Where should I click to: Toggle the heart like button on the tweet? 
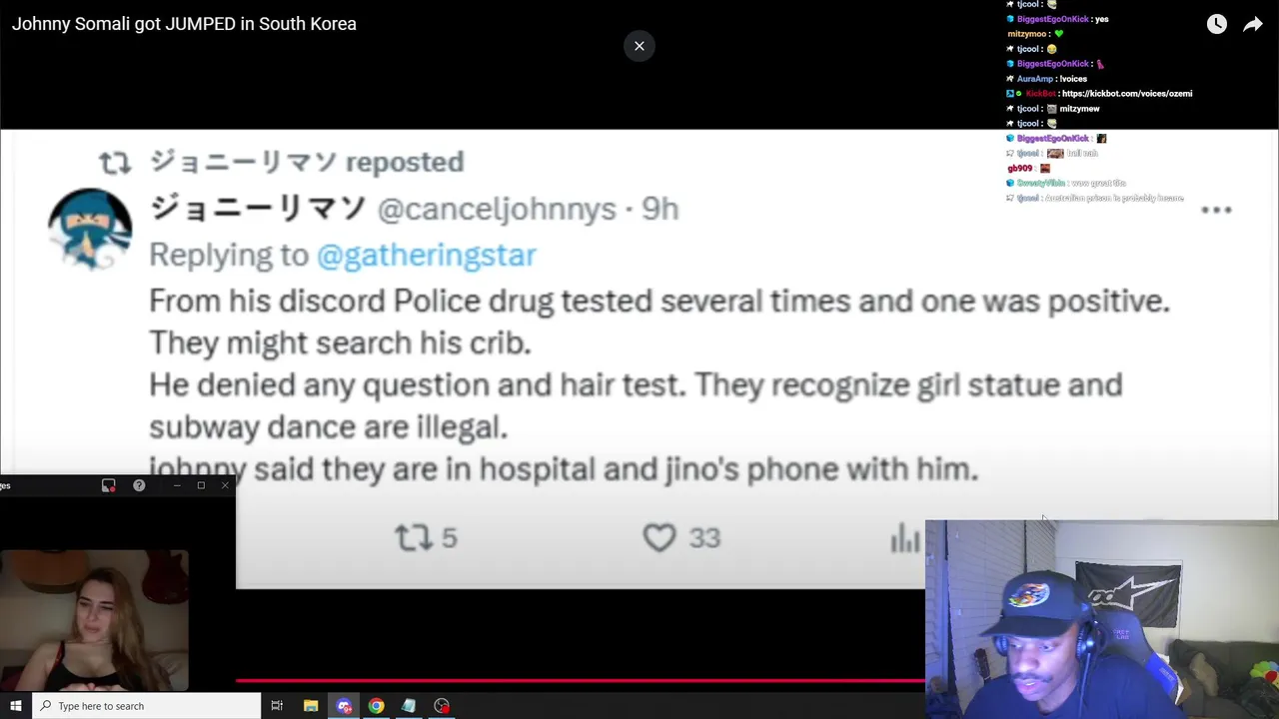(x=659, y=538)
